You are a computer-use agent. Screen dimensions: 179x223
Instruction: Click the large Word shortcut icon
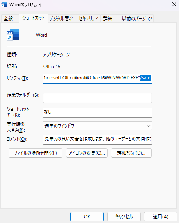point(13,35)
